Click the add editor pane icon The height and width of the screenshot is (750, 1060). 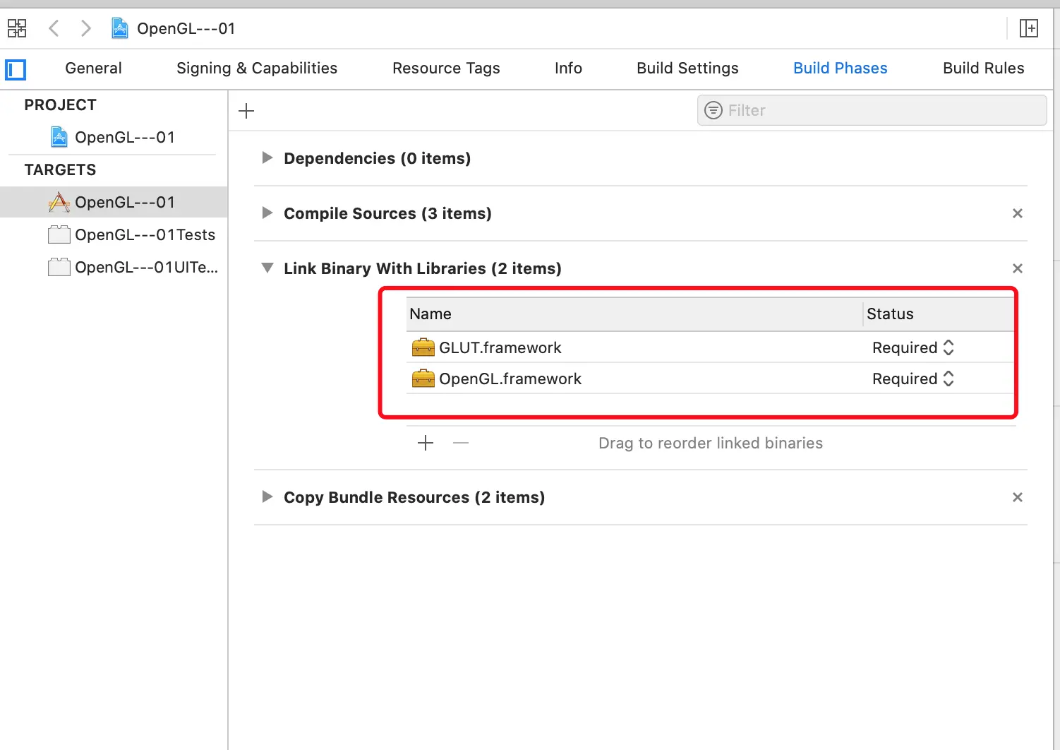click(x=1028, y=28)
